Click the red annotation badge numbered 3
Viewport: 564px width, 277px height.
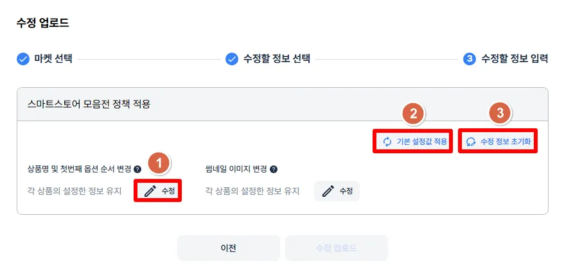coord(499,114)
